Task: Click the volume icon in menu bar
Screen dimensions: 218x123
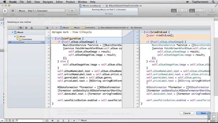Action: pyautogui.click(x=187, y=2)
